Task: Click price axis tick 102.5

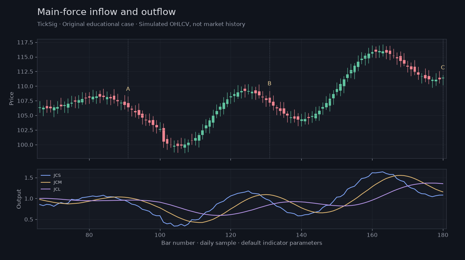Action: click(x=25, y=130)
